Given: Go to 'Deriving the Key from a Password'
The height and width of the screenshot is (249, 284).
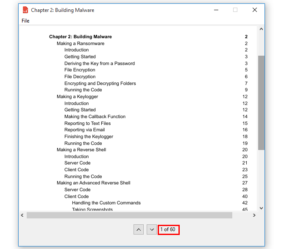Looking at the screenshot, I should click(x=100, y=63).
